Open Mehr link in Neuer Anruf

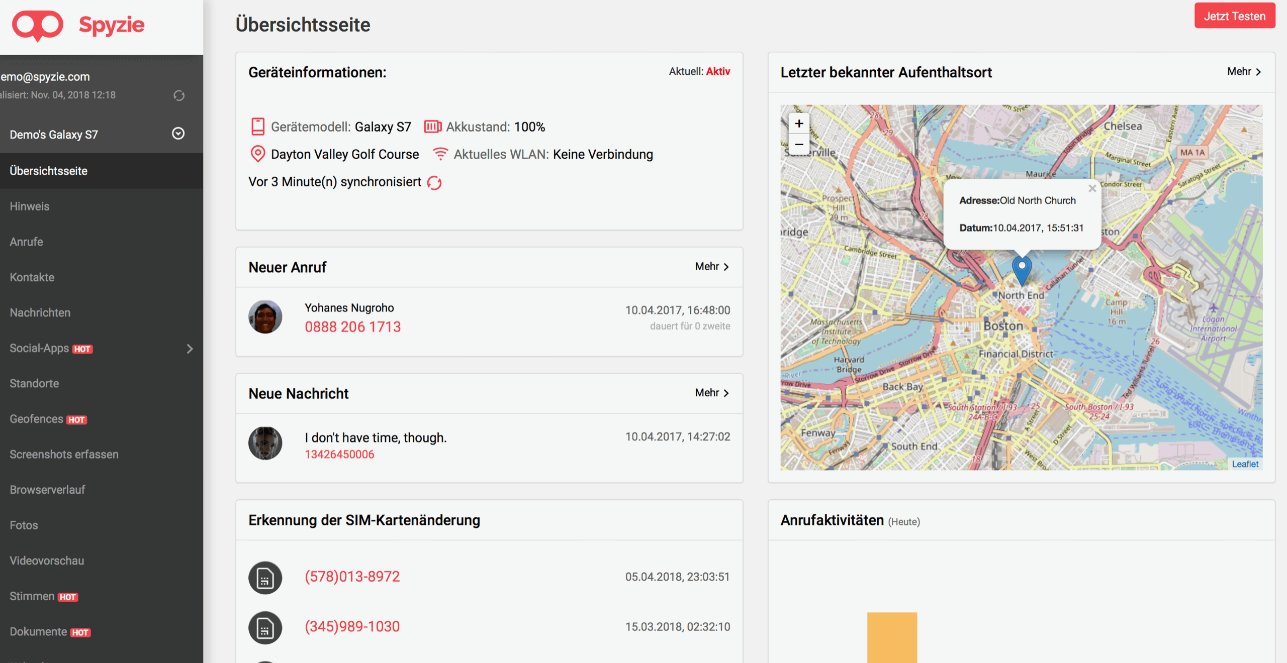click(x=712, y=267)
